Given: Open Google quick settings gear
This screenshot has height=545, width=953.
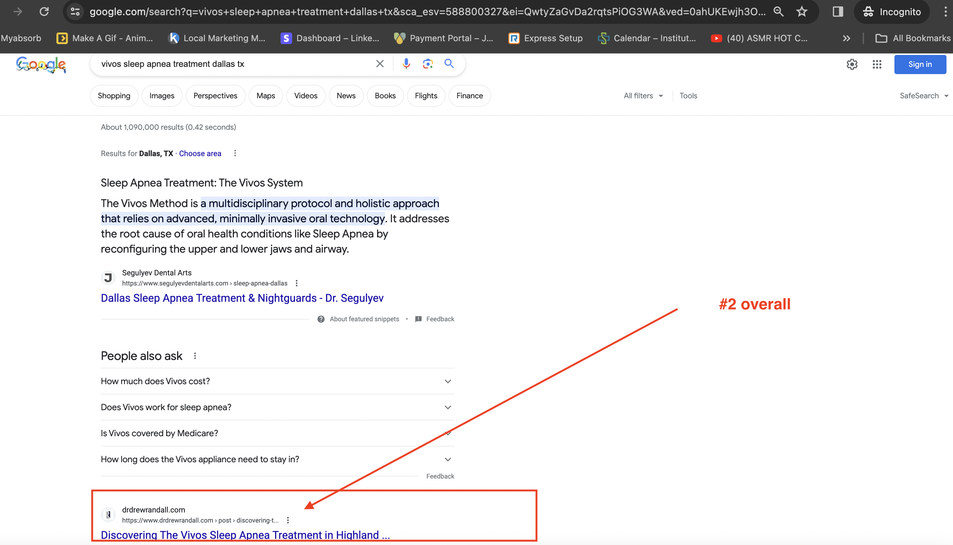Looking at the screenshot, I should [852, 64].
